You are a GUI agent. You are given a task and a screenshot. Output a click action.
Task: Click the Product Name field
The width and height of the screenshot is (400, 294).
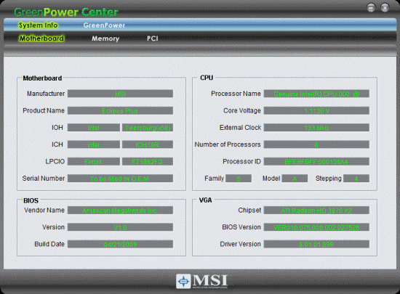coord(120,111)
